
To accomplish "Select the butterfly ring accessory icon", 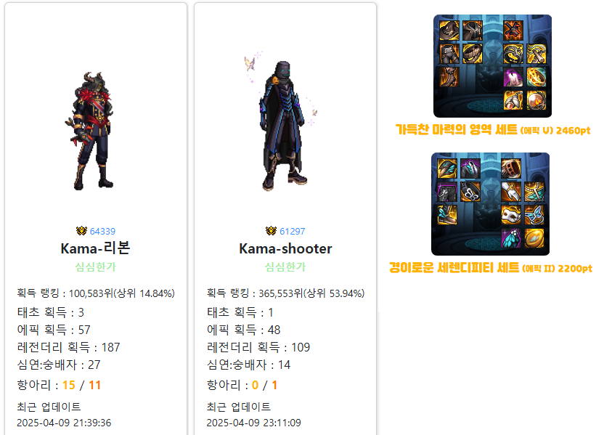I will tap(534, 215).
